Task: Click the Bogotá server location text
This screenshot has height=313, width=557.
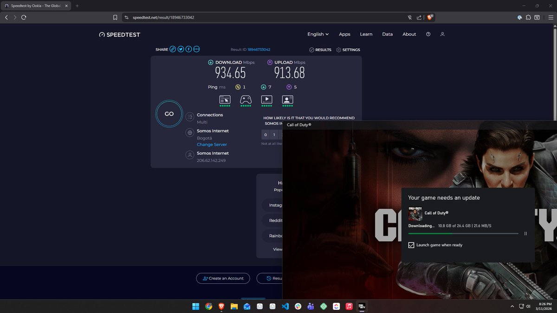Action: [204, 138]
